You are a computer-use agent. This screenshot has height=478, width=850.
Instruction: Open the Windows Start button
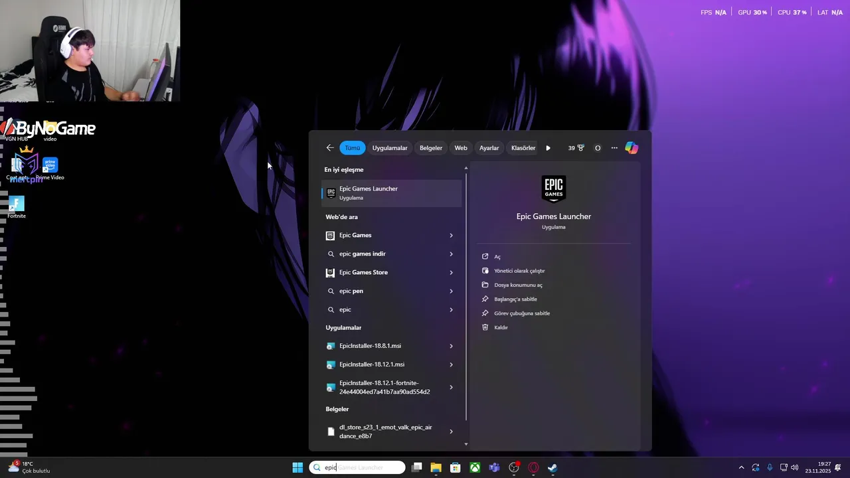point(297,467)
